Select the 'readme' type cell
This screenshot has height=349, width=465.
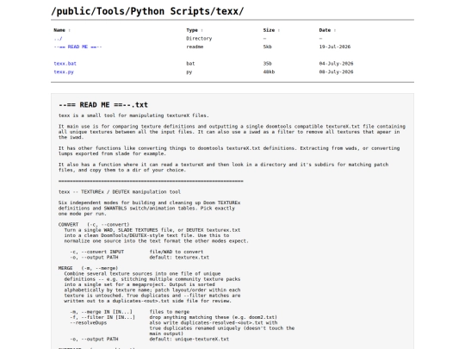click(195, 47)
